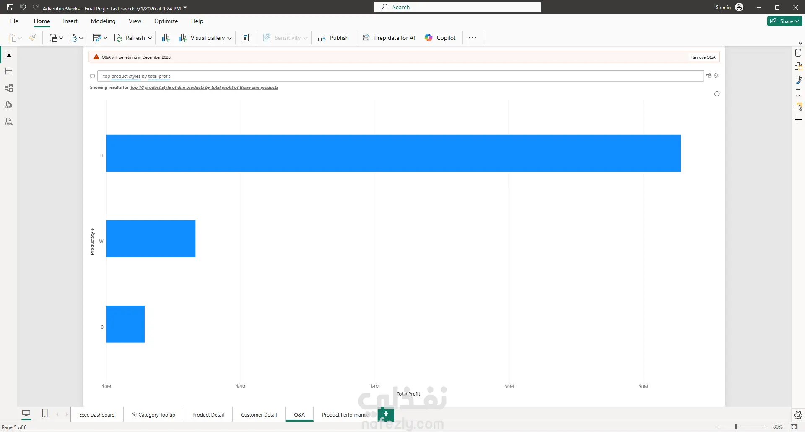
Task: Click the fit to page icon
Action: pos(794,427)
